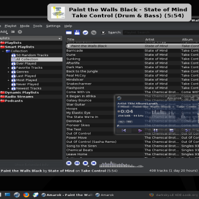Click into the Playlist Search field

[x=161, y=32]
